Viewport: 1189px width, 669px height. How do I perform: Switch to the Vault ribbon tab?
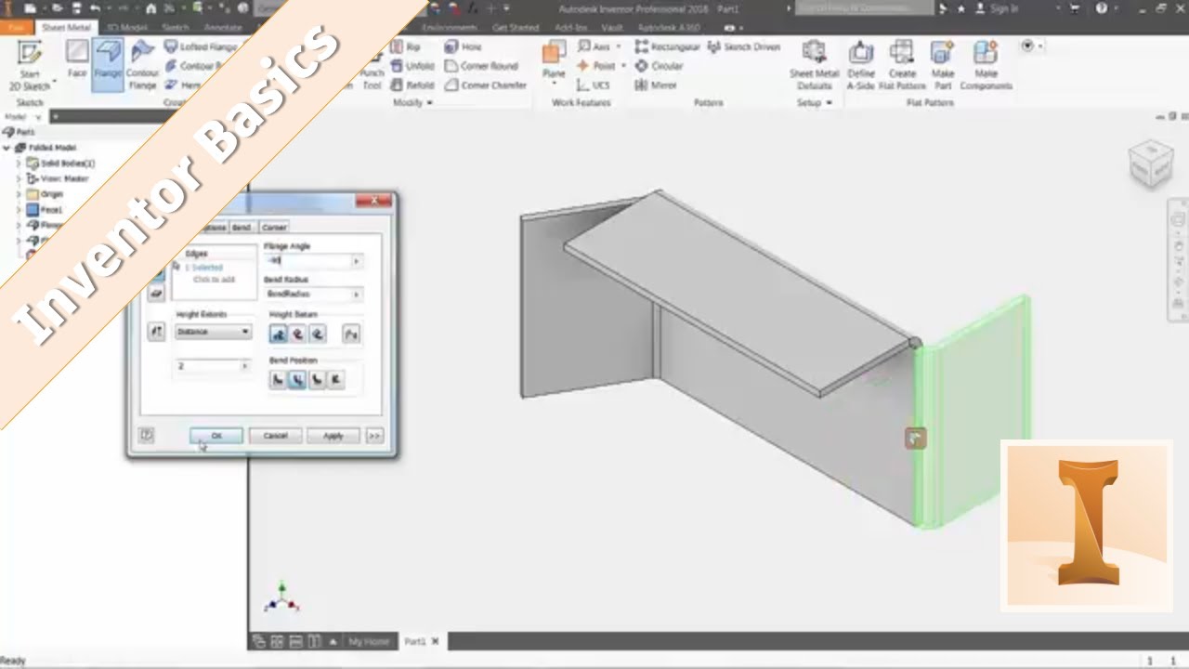[x=611, y=28]
